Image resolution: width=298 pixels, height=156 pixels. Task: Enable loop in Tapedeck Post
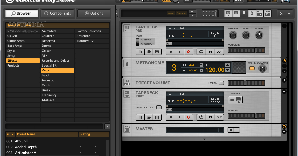click(201, 117)
